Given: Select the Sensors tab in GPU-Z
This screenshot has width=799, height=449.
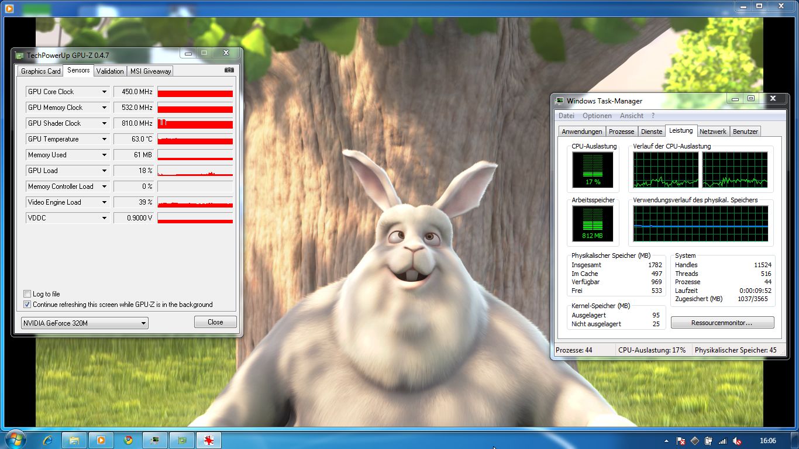Looking at the screenshot, I should tap(78, 70).
